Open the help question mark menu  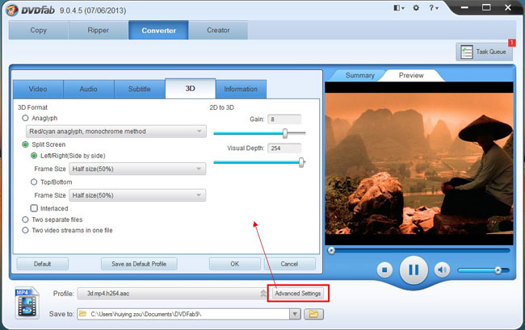[x=434, y=8]
